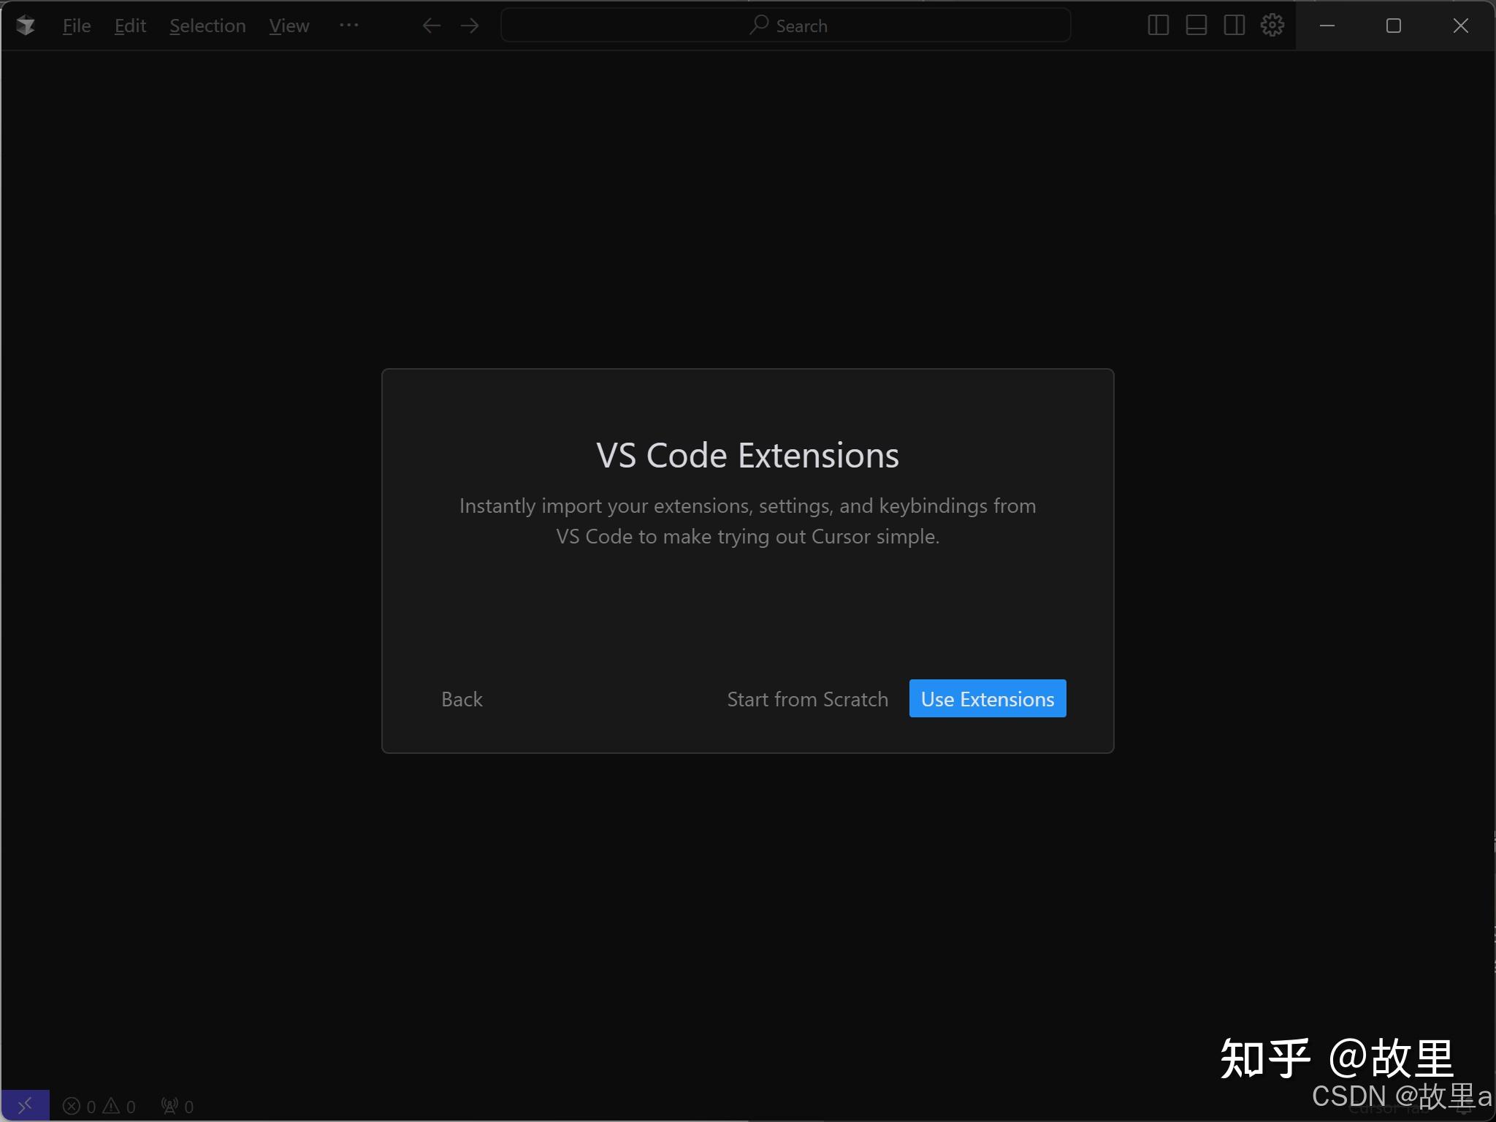Image resolution: width=1496 pixels, height=1122 pixels.
Task: Click the warnings triangle in status bar
Action: [111, 1106]
